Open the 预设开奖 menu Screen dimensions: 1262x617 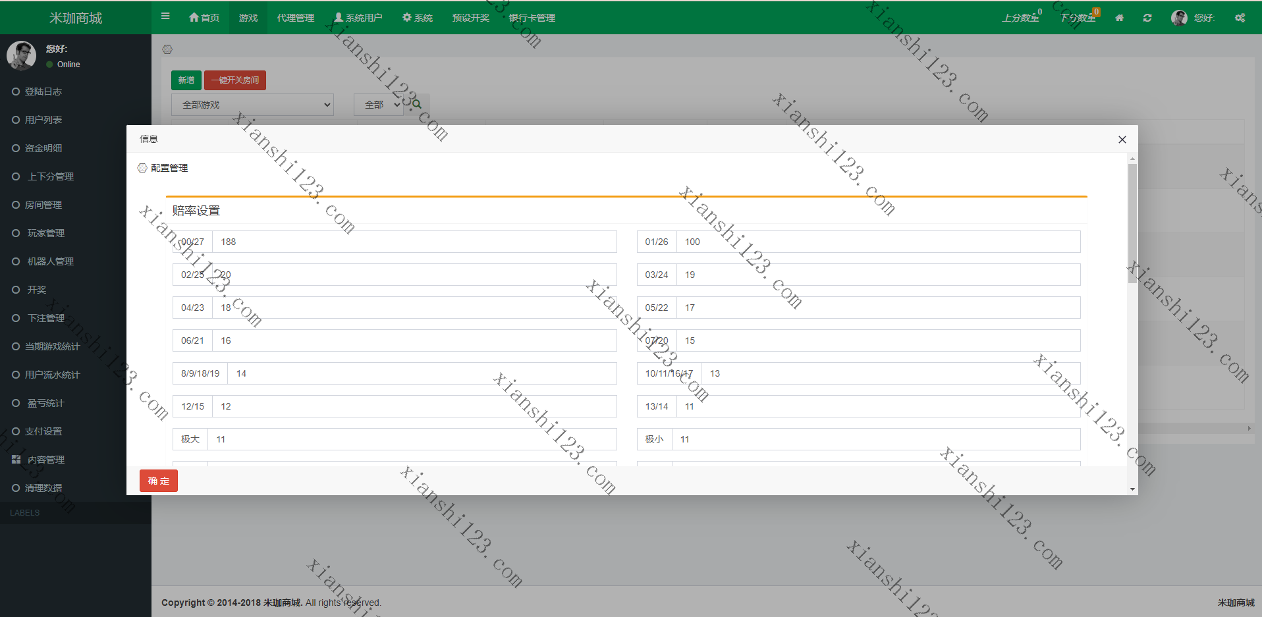pyautogui.click(x=471, y=18)
